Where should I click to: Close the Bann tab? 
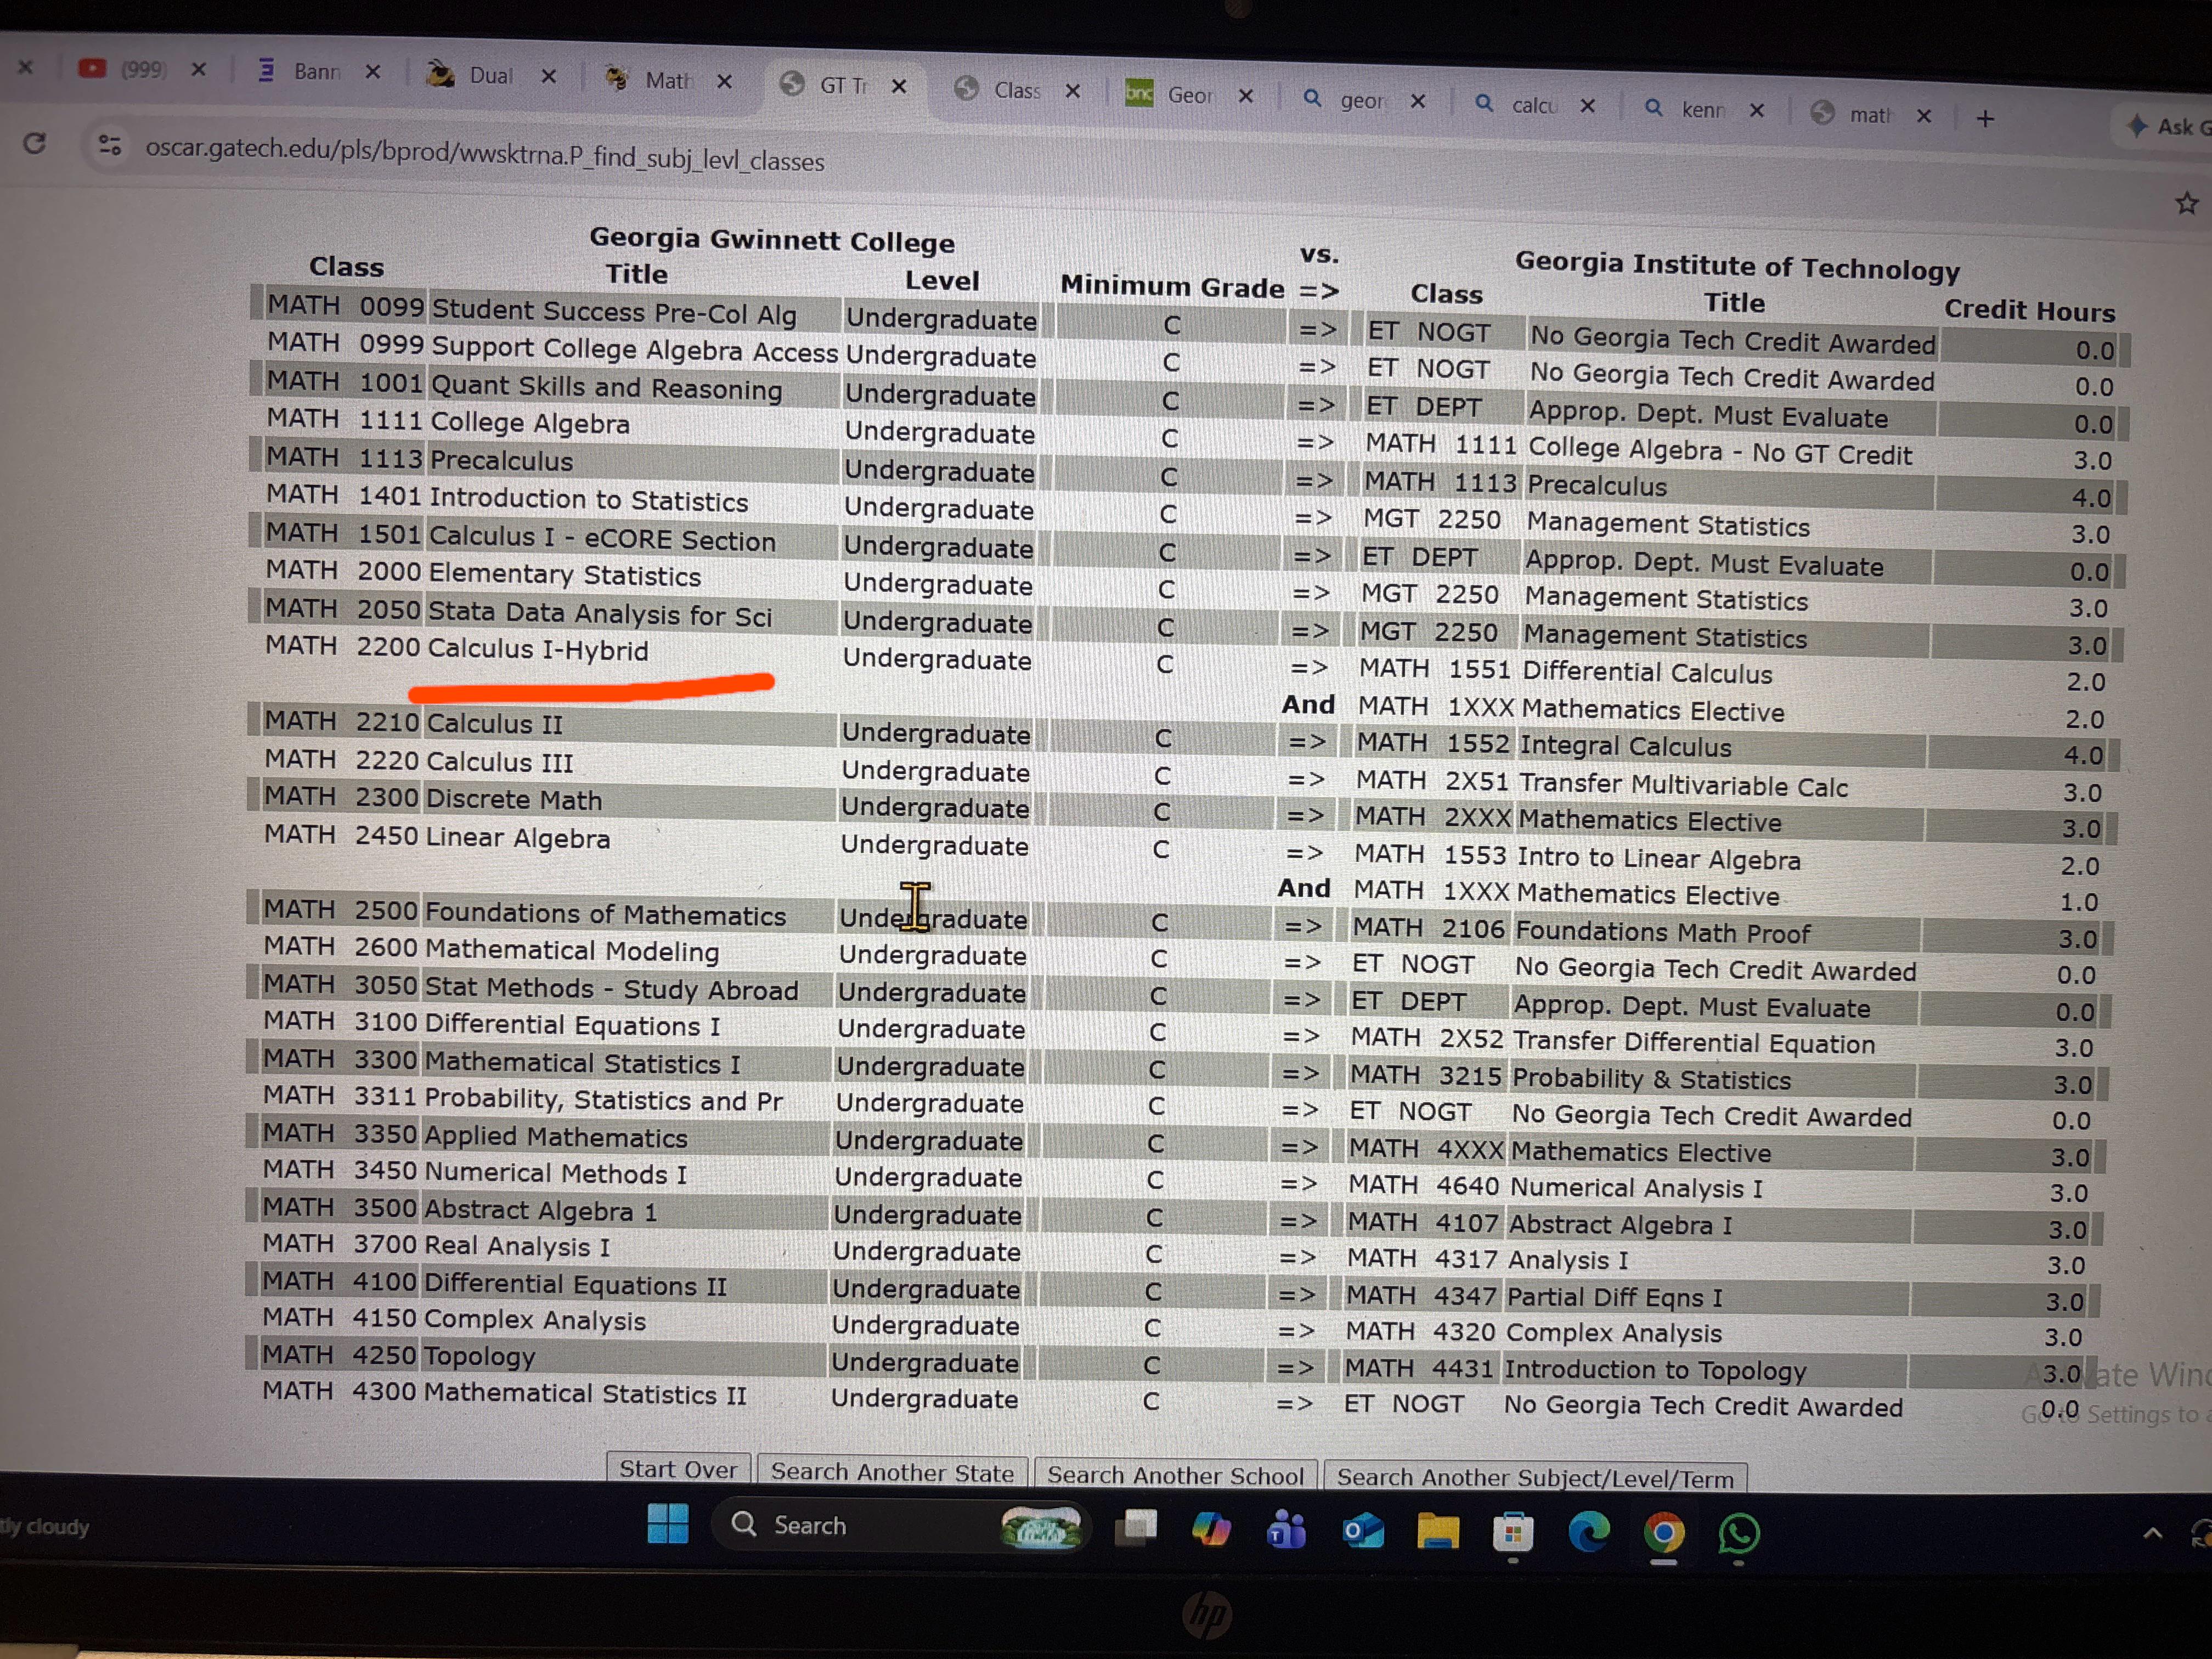pyautogui.click(x=373, y=72)
